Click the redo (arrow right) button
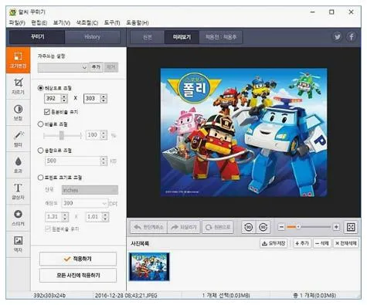 pyautogui.click(x=184, y=227)
